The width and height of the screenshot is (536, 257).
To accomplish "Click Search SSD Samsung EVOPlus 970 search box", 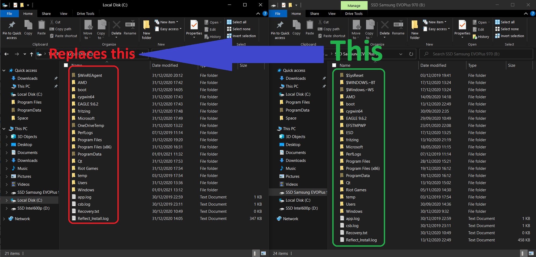I will pyautogui.click(x=476, y=54).
